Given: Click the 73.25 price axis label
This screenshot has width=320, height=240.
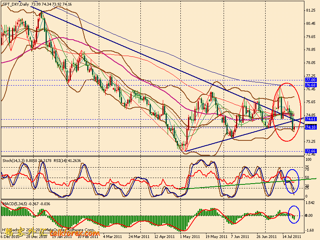Looking at the screenshot, I should (x=311, y=142).
